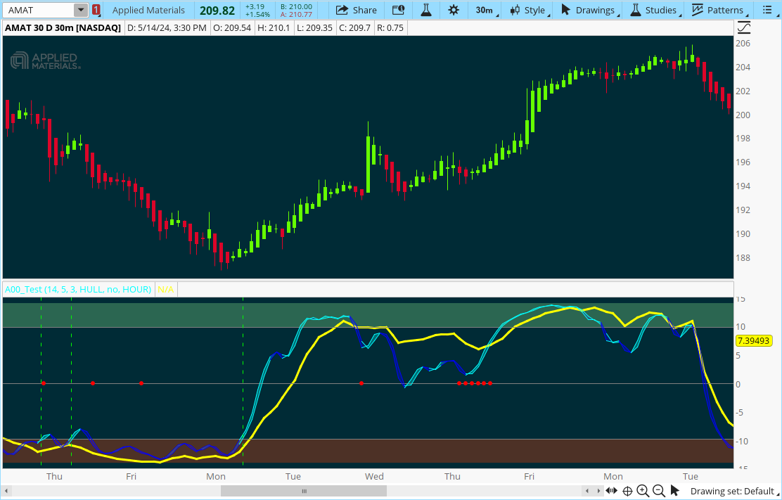Click the small left scroll arrow near zoom tools
This screenshot has width=782, height=500.
[588, 491]
